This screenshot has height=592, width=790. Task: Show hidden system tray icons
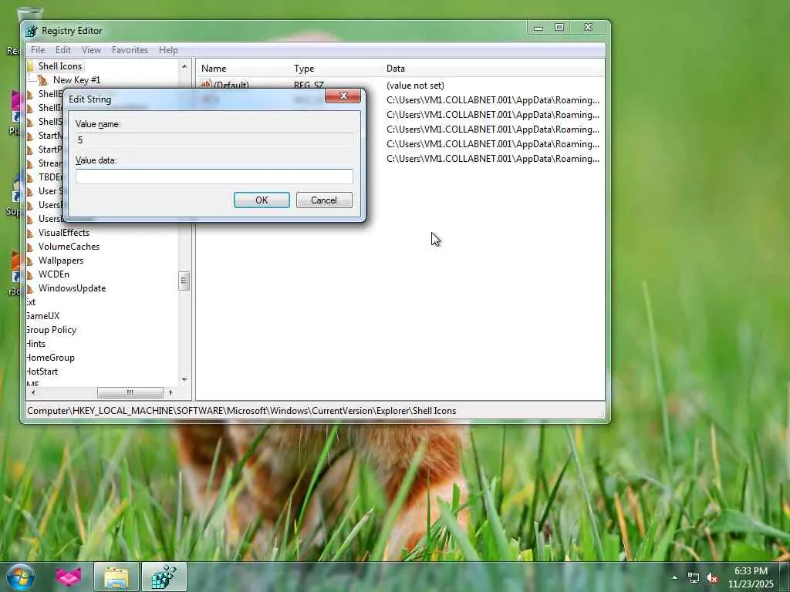click(674, 577)
